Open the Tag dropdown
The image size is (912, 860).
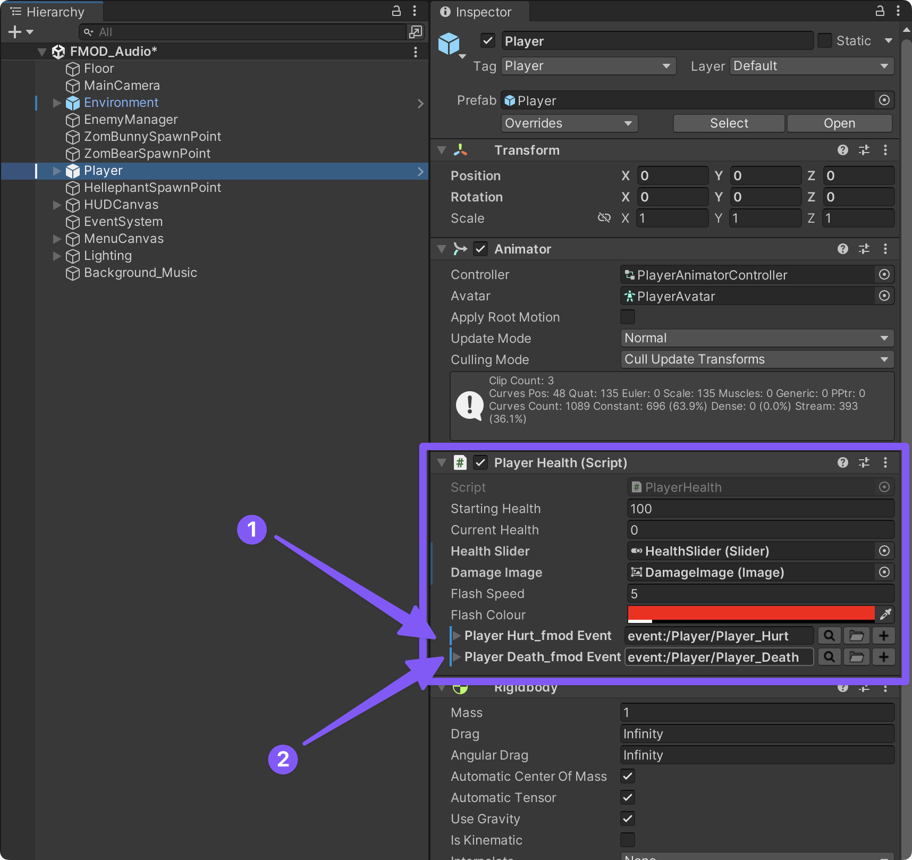pyautogui.click(x=588, y=66)
